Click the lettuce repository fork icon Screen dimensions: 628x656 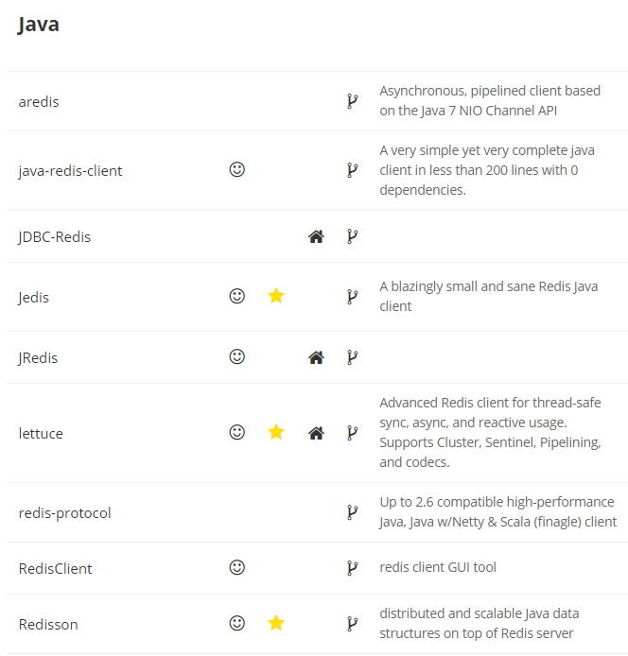click(353, 433)
